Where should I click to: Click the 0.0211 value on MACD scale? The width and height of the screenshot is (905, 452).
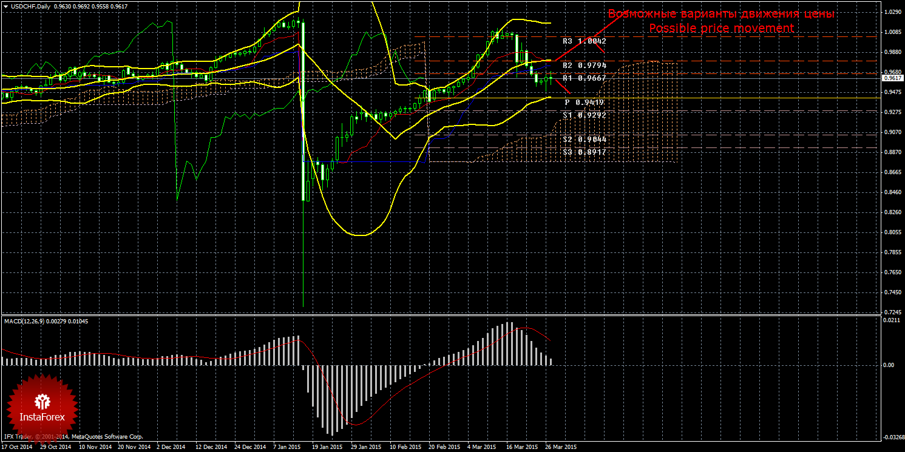point(890,320)
